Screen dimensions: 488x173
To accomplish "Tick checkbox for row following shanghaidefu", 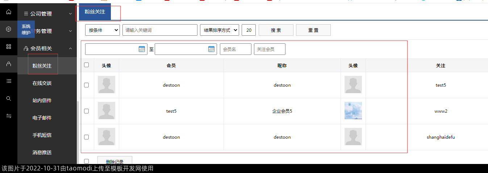I will point(86,137).
